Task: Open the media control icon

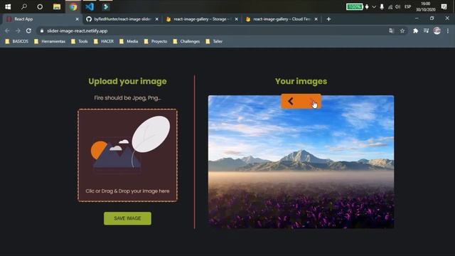Action: pos(426,31)
